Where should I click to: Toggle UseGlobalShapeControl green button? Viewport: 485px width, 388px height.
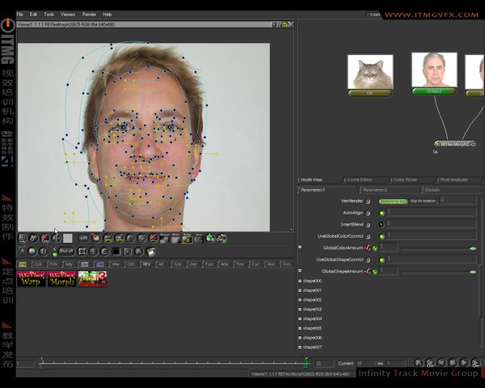[382, 259]
